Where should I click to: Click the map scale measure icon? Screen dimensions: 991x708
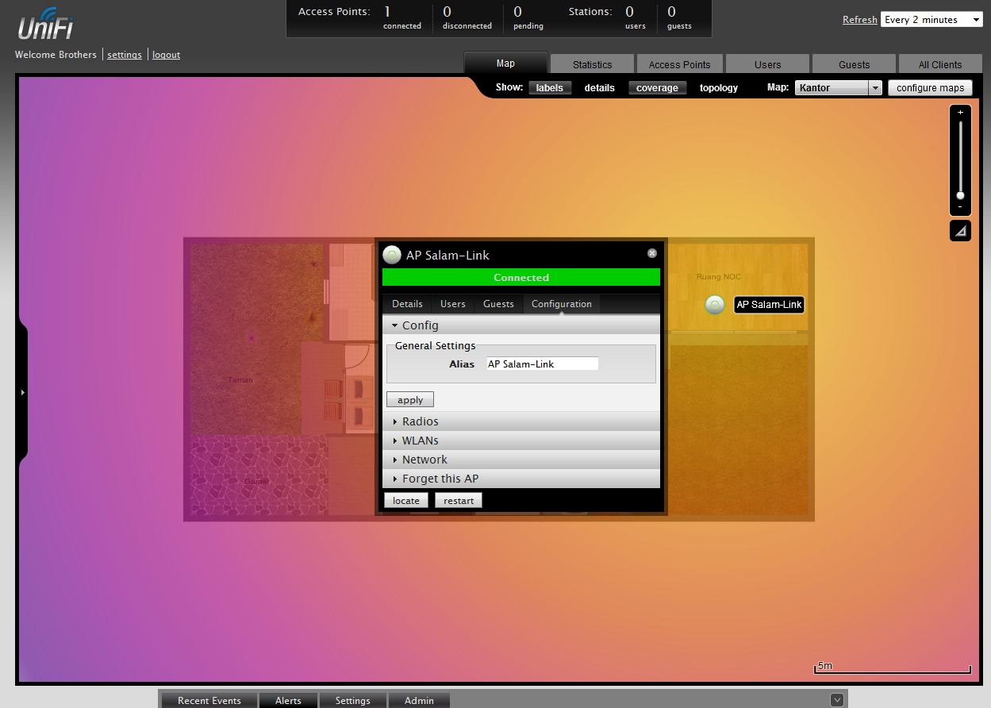tap(960, 231)
